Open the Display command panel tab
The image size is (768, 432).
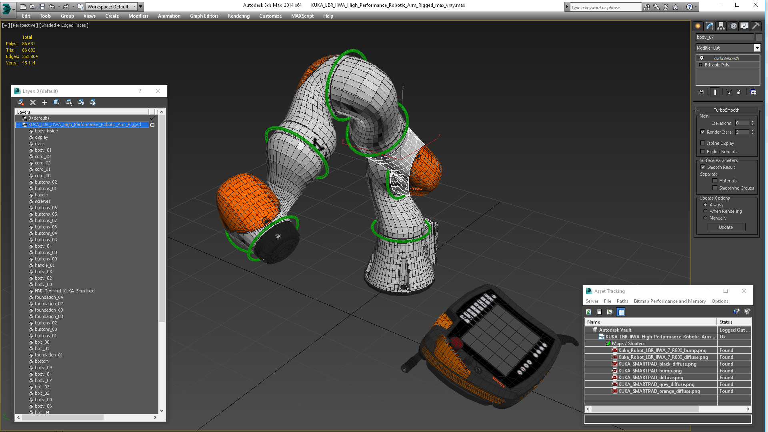pyautogui.click(x=744, y=26)
